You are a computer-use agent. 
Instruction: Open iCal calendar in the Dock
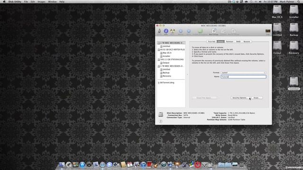point(130,165)
